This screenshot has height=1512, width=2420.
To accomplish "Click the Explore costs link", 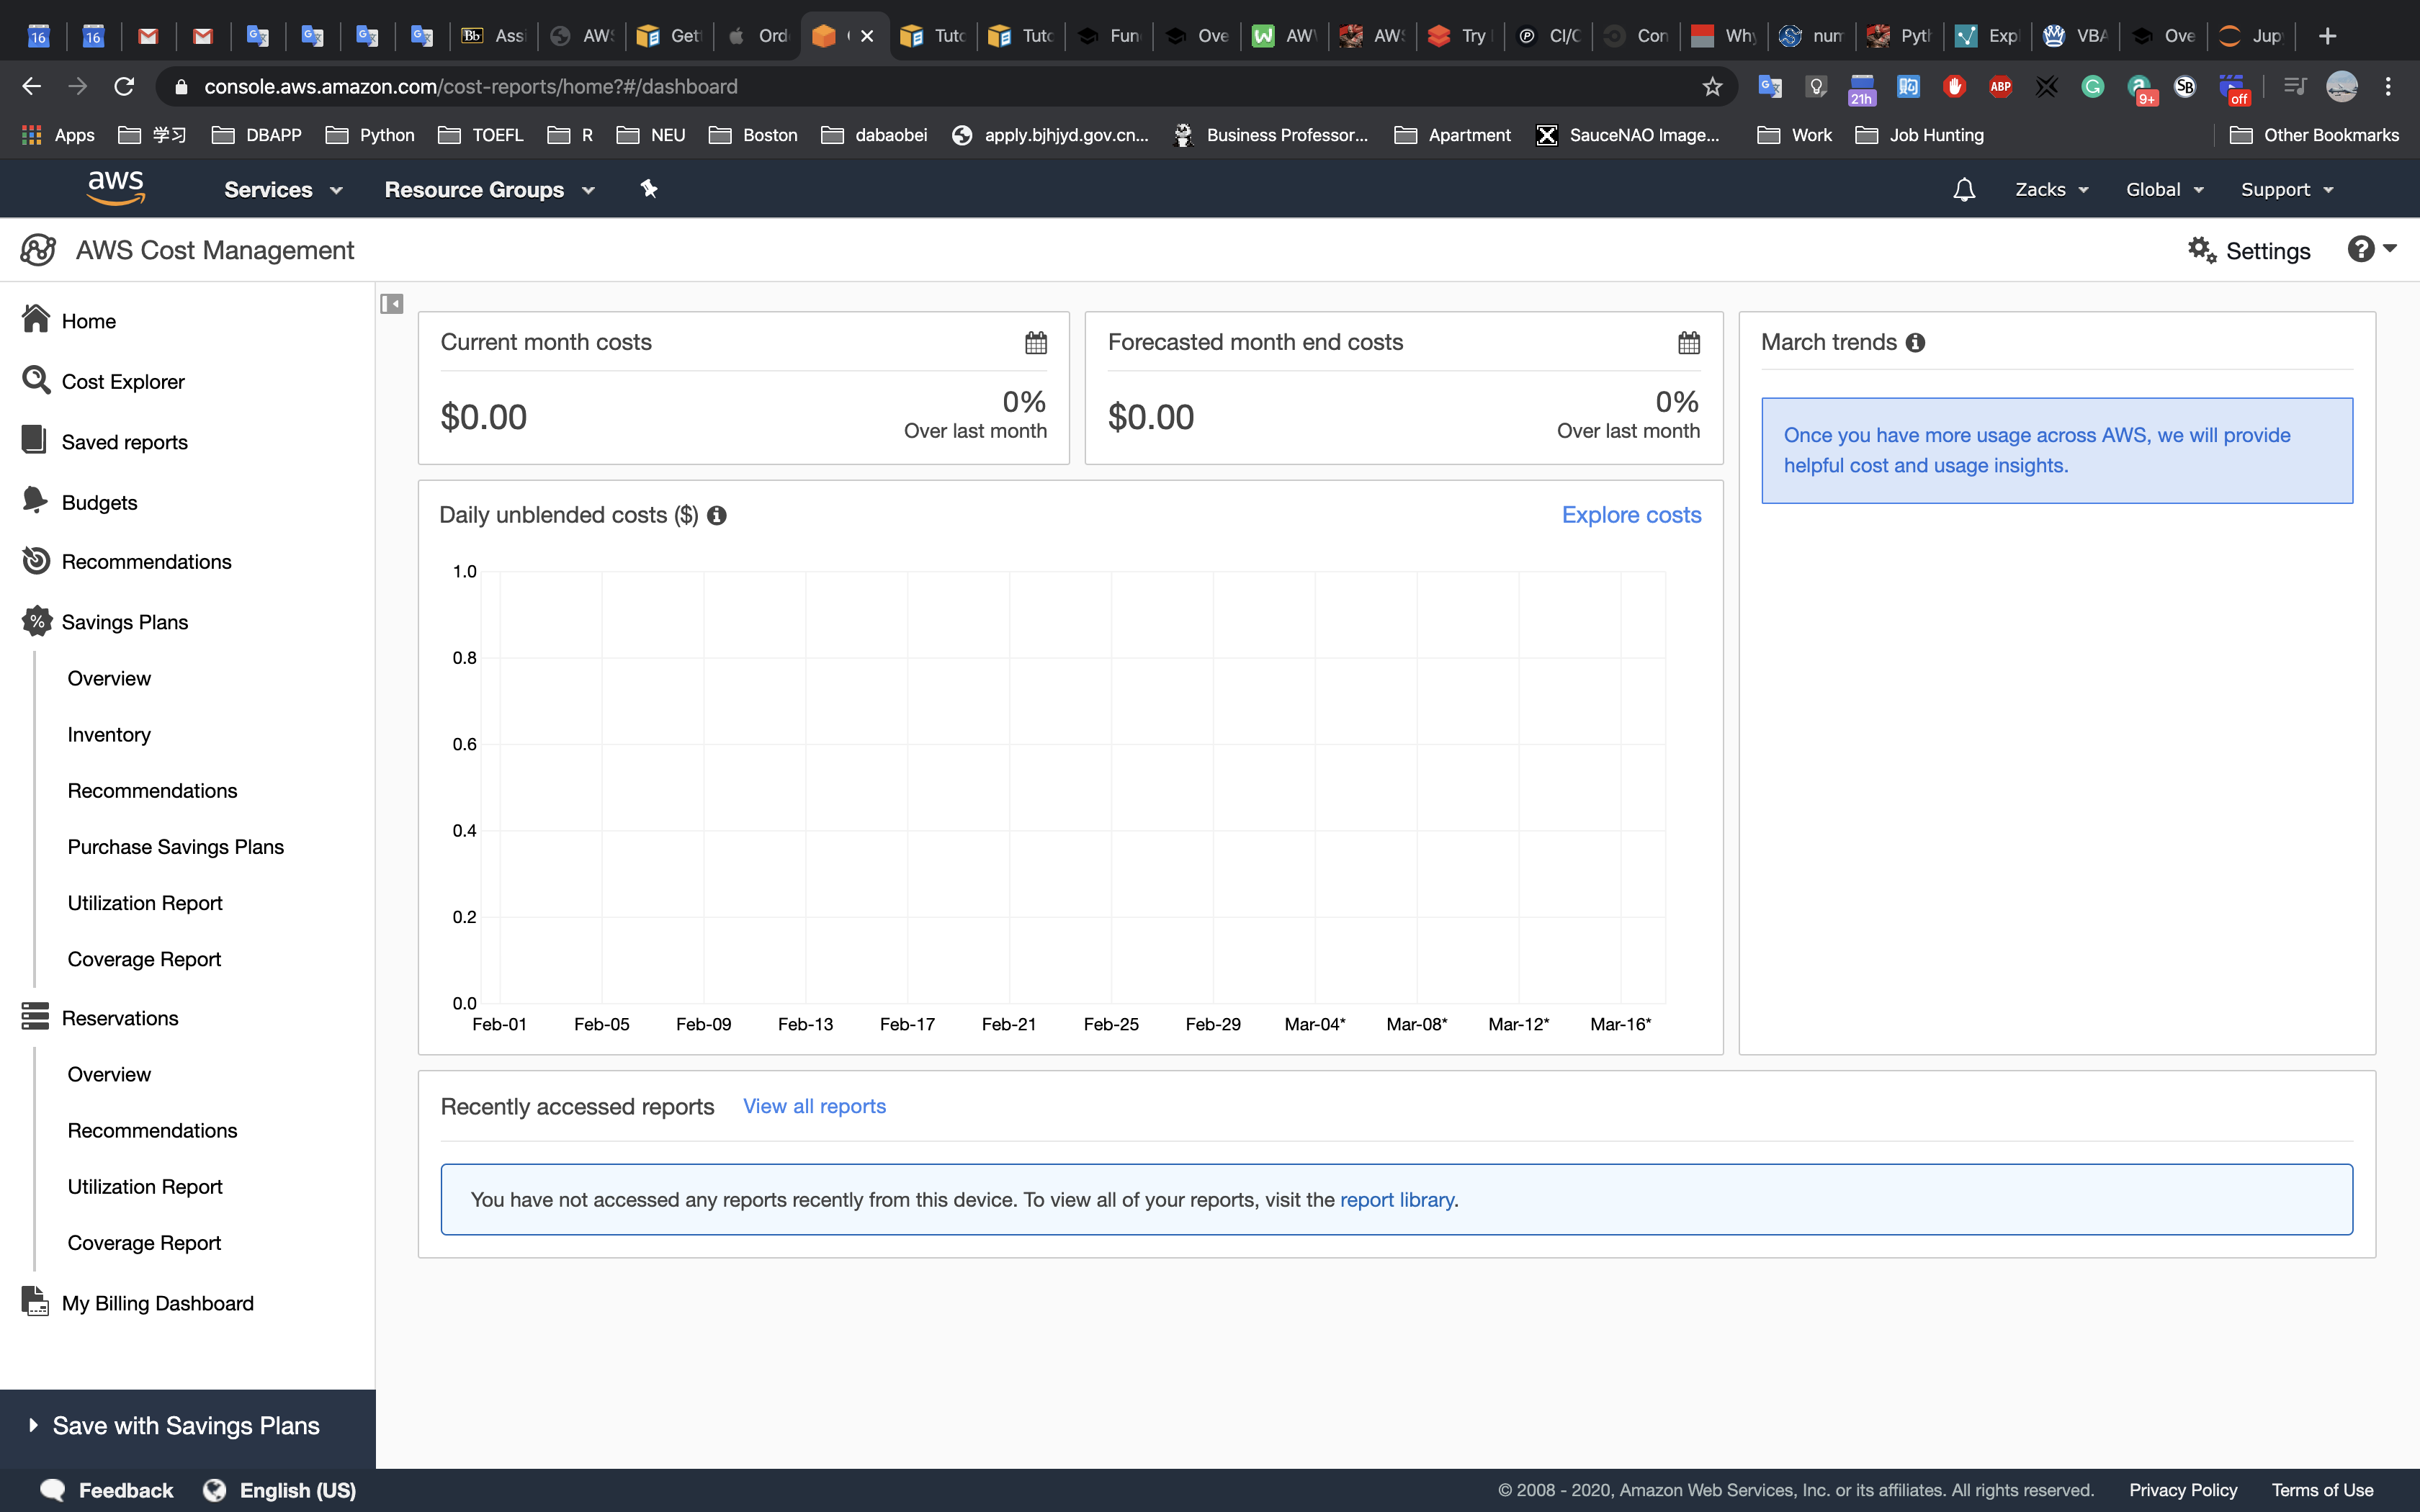I will click(1630, 515).
